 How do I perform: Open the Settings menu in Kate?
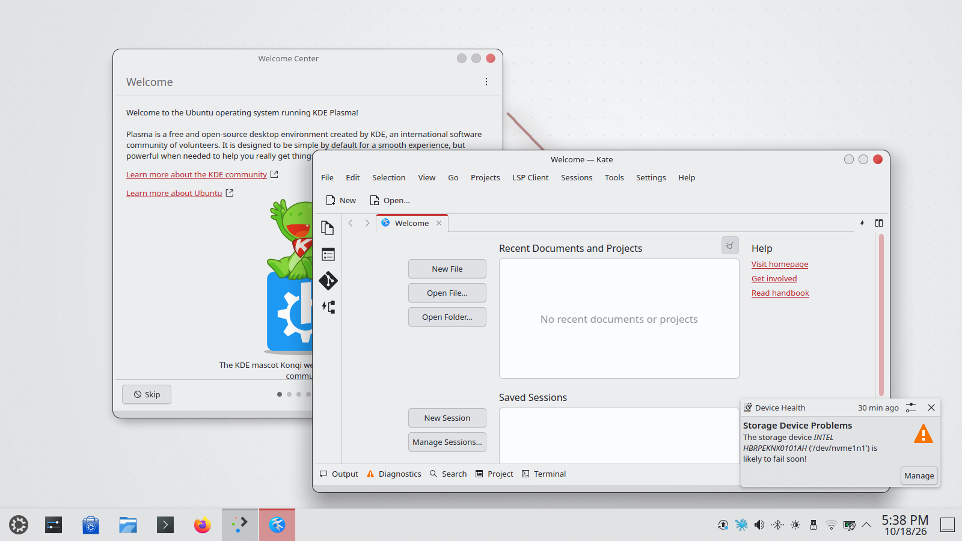(x=651, y=177)
